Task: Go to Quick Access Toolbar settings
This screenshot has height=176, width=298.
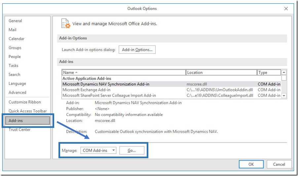Action: 27,111
